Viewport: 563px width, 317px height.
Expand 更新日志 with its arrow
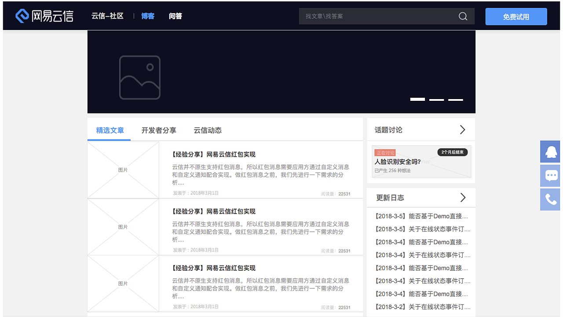462,197
